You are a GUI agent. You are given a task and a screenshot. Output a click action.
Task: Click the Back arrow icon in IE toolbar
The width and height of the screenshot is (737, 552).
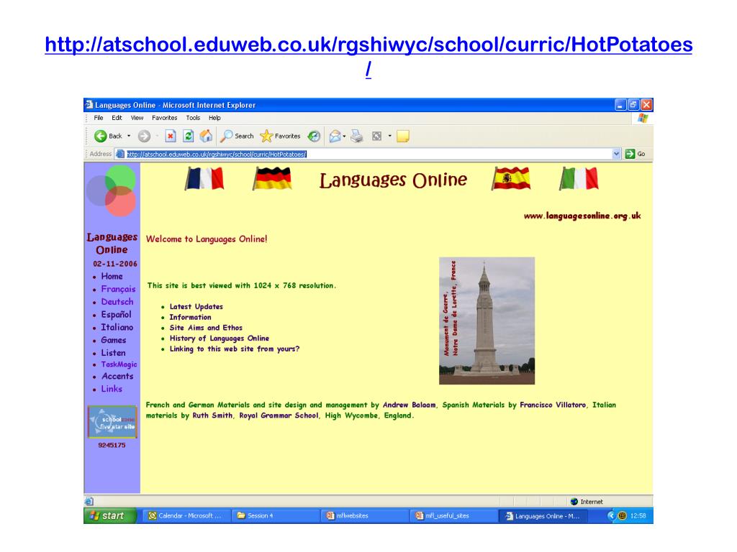[x=101, y=136]
